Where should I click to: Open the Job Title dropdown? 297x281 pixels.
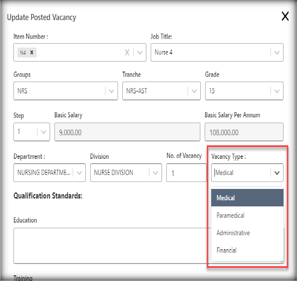[x=277, y=52]
